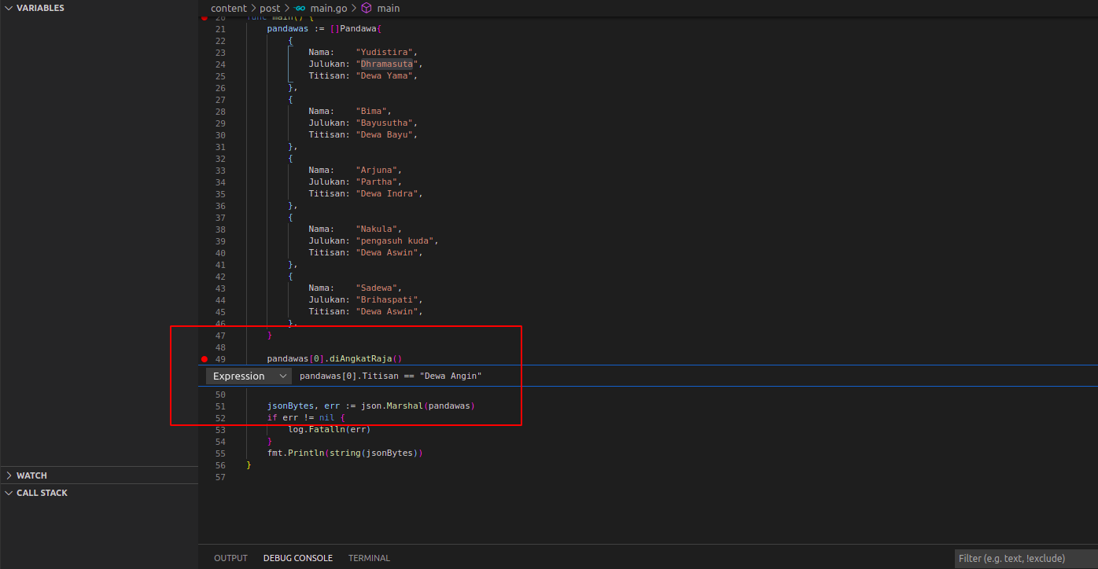Click "Yudistira" string on line 23
The height and width of the screenshot is (569, 1098).
click(x=385, y=52)
